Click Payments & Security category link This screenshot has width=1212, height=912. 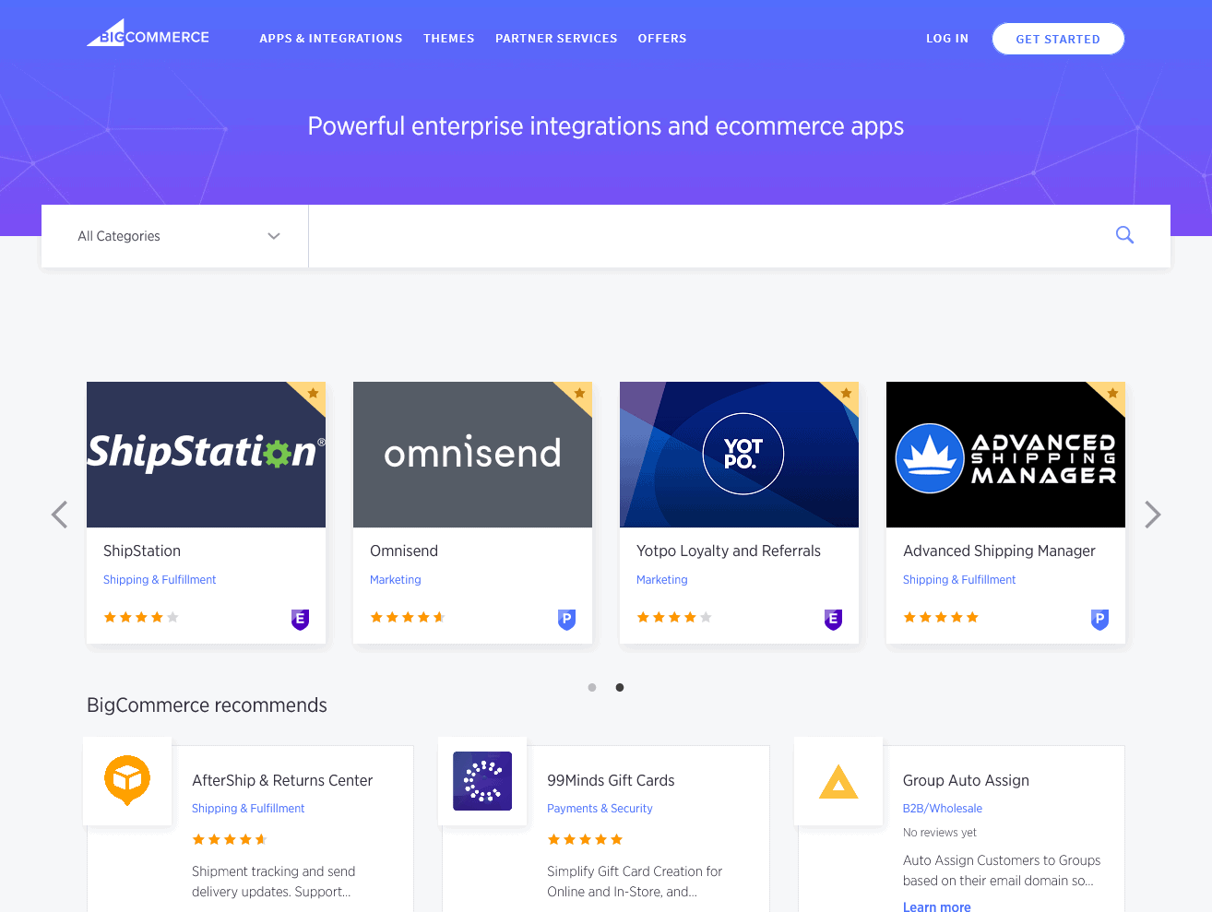click(600, 809)
